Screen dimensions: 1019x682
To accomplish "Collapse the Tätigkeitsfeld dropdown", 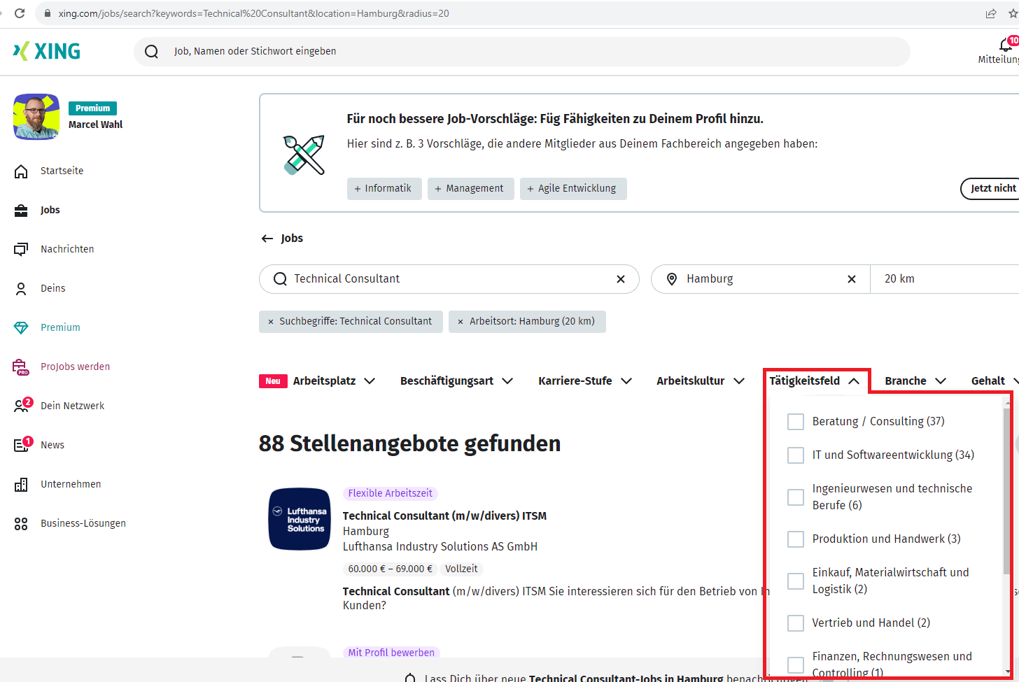I will 815,381.
